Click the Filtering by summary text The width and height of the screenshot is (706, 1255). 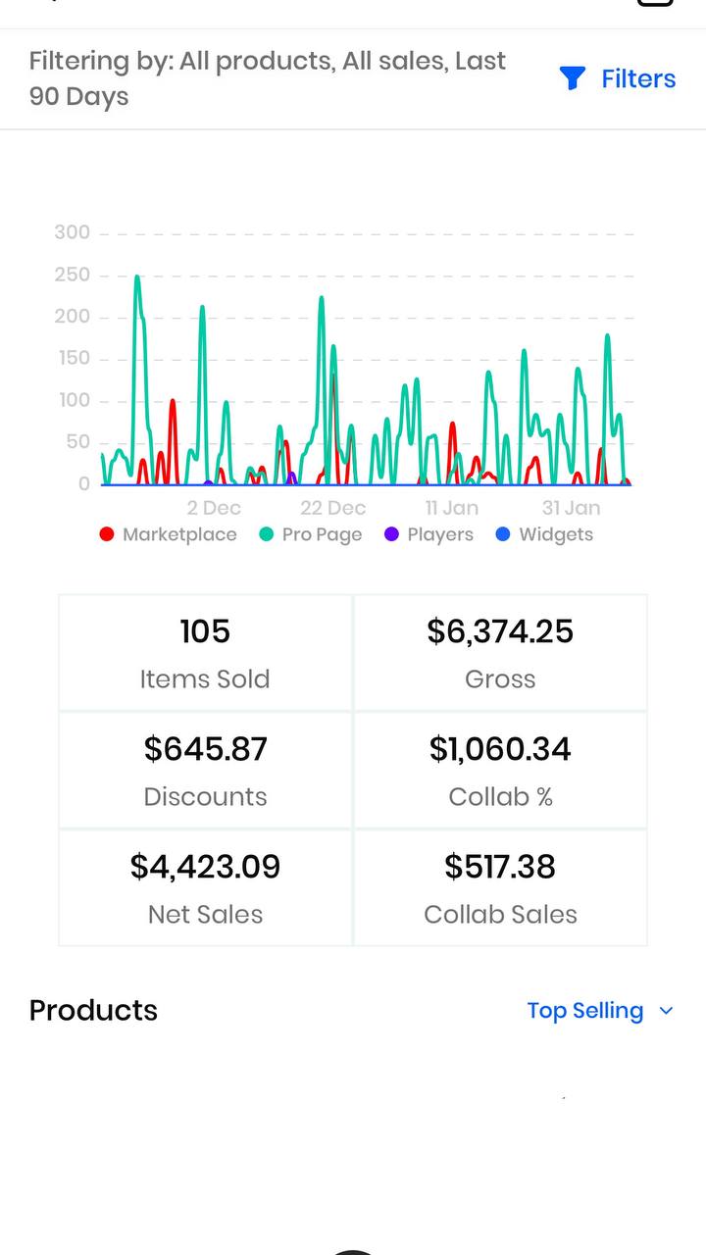coord(268,78)
